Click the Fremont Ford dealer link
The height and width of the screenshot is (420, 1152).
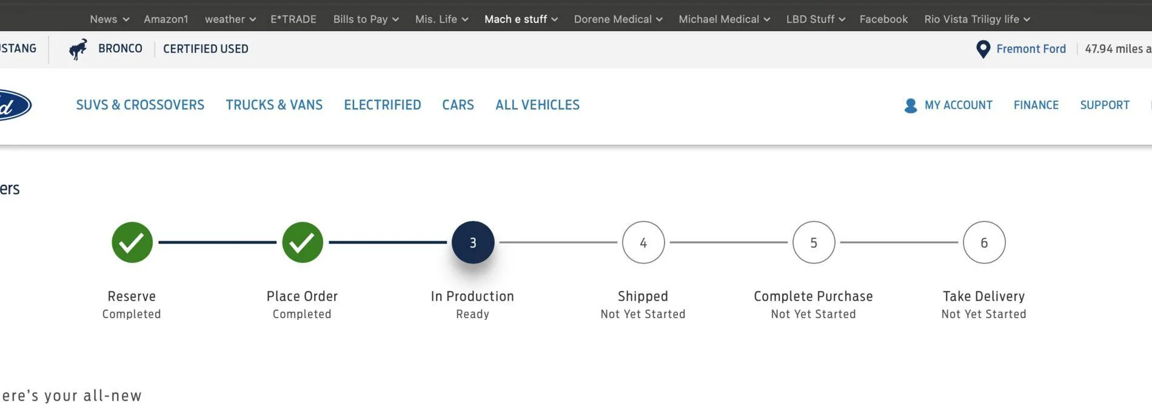point(1031,49)
